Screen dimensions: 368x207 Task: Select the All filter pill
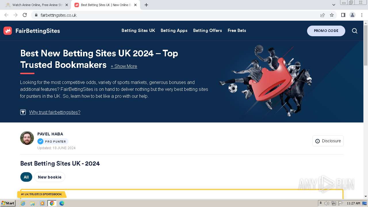point(26,177)
